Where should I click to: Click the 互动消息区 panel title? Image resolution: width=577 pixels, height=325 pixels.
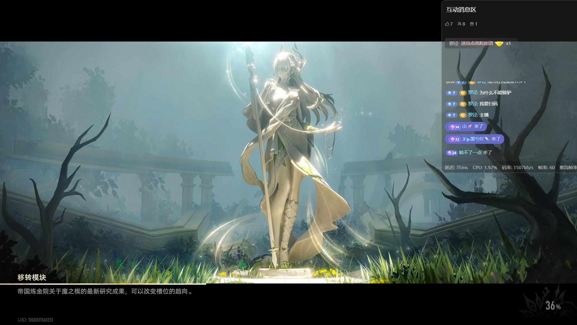[x=461, y=10]
